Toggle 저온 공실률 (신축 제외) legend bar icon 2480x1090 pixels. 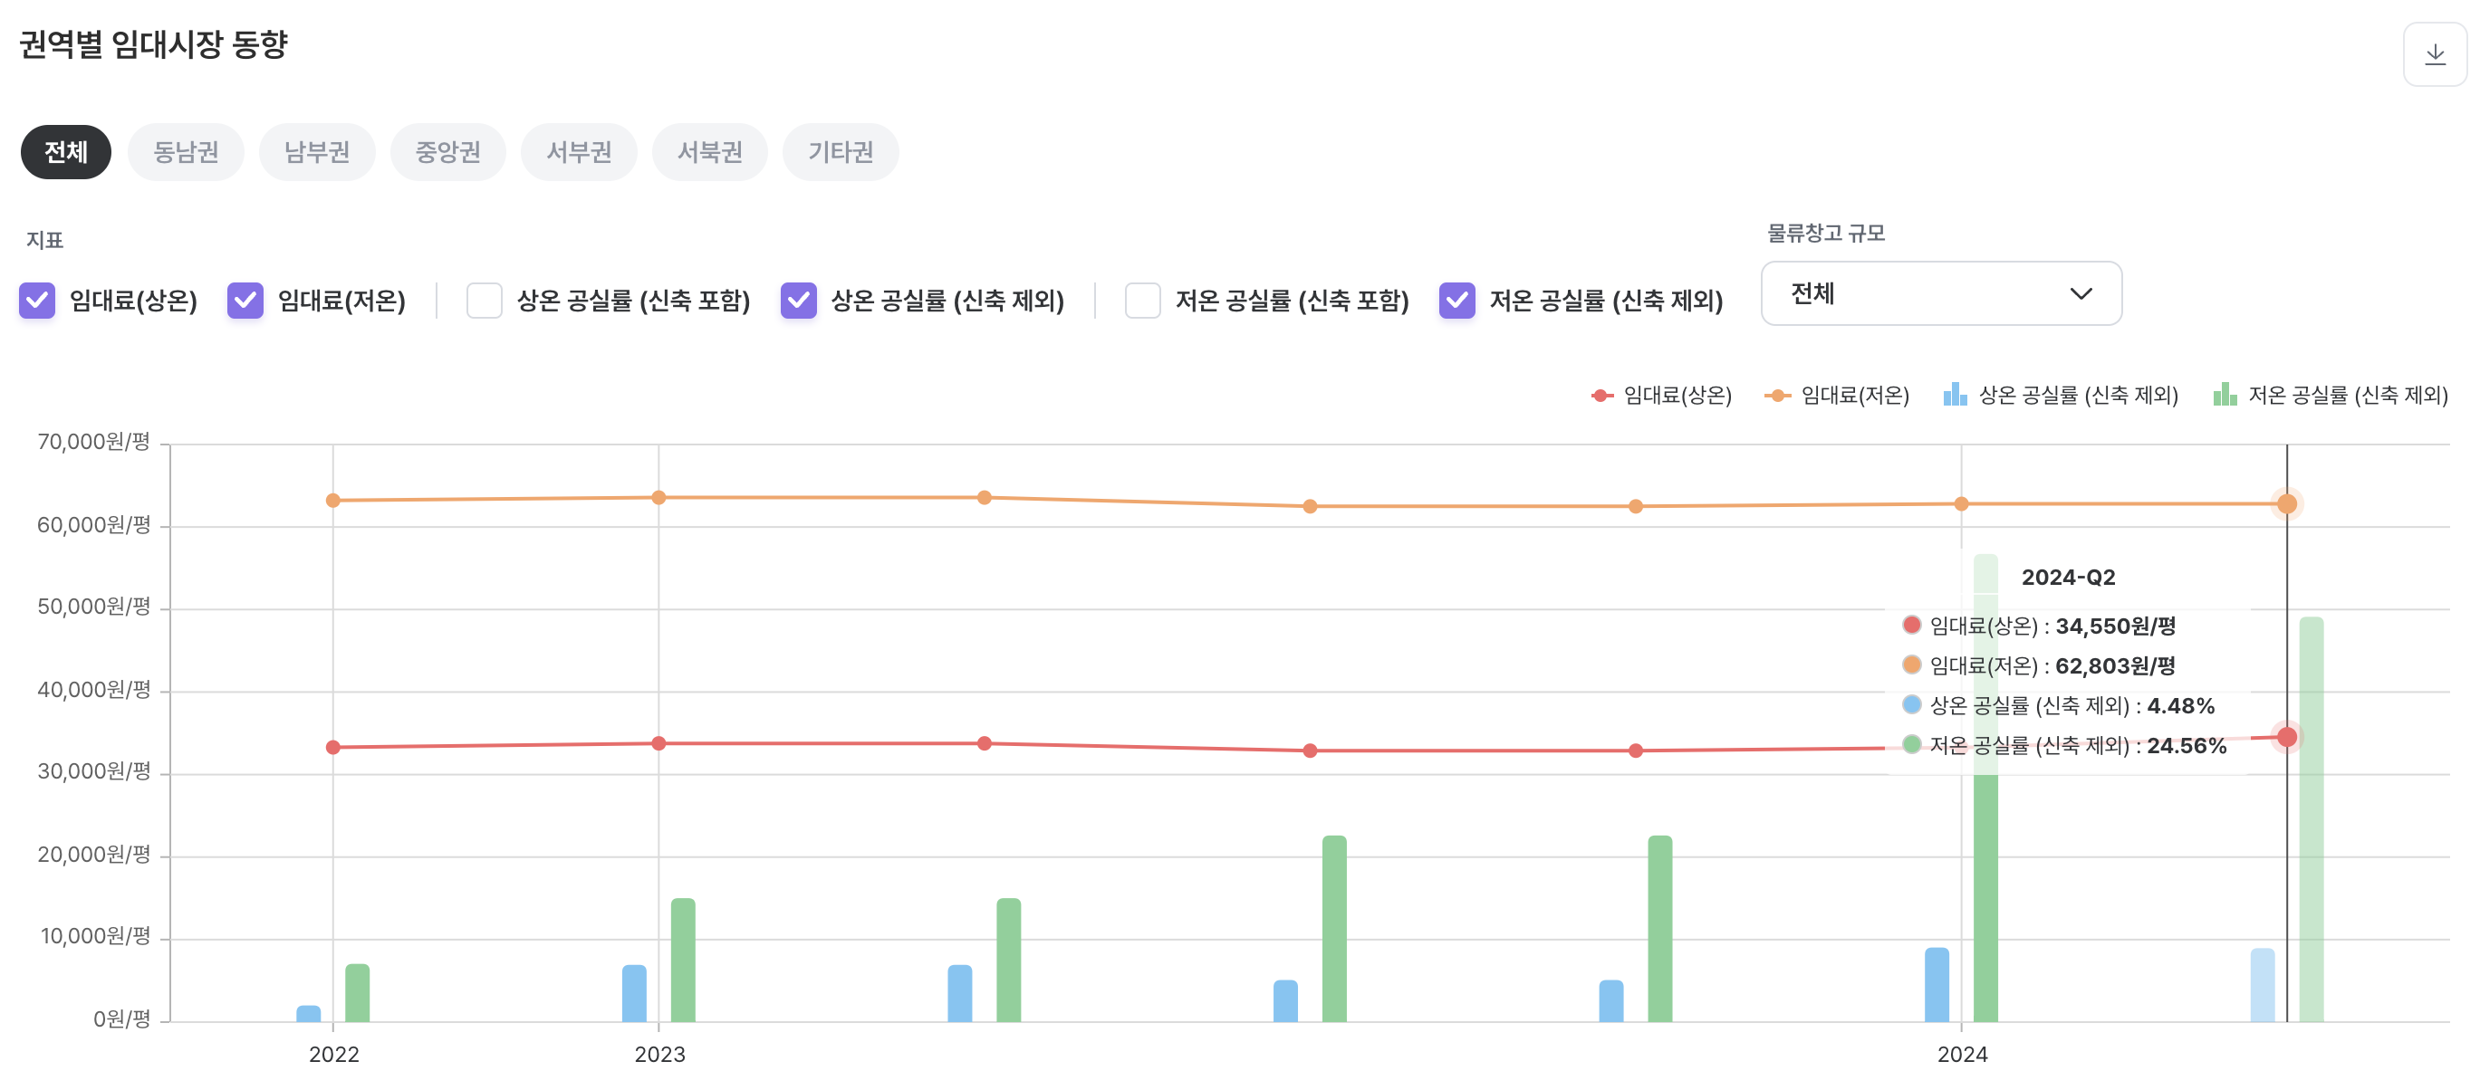coord(2224,395)
